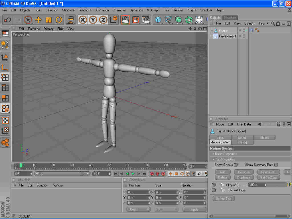Select the Points mode tool
The image size is (292, 219).
[x=5, y=78]
